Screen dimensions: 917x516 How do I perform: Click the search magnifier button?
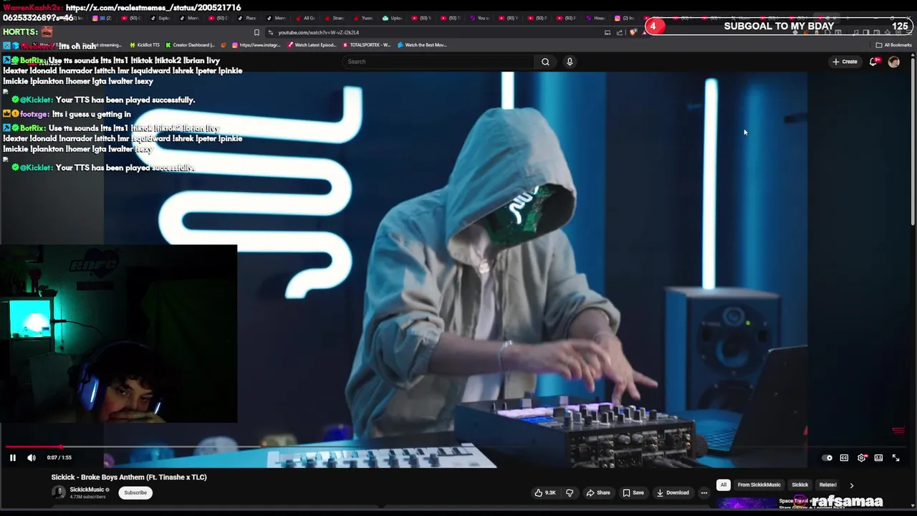click(545, 62)
